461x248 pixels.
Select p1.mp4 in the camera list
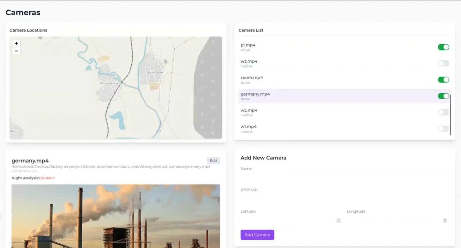(x=345, y=47)
